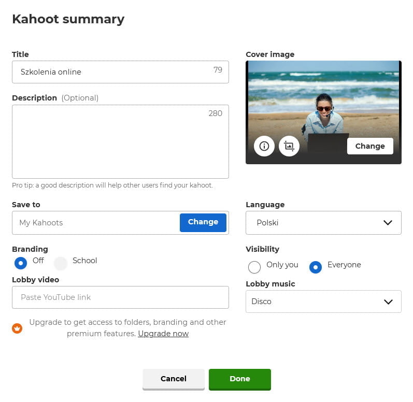
Task: Change the Save to location
Action: [x=203, y=222]
